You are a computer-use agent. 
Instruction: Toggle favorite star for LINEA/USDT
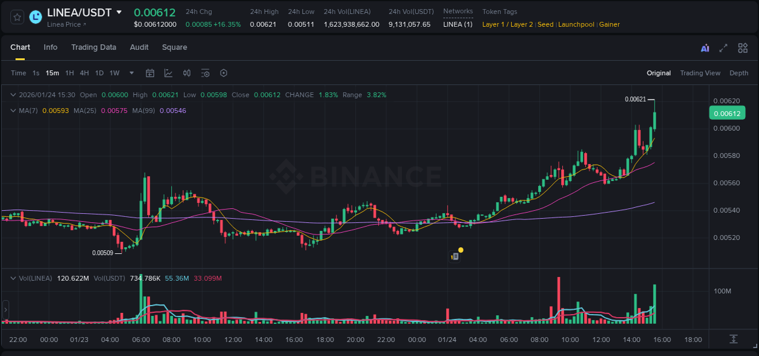(x=16, y=16)
